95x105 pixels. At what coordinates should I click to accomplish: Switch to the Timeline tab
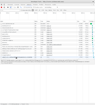coord(35,5)
